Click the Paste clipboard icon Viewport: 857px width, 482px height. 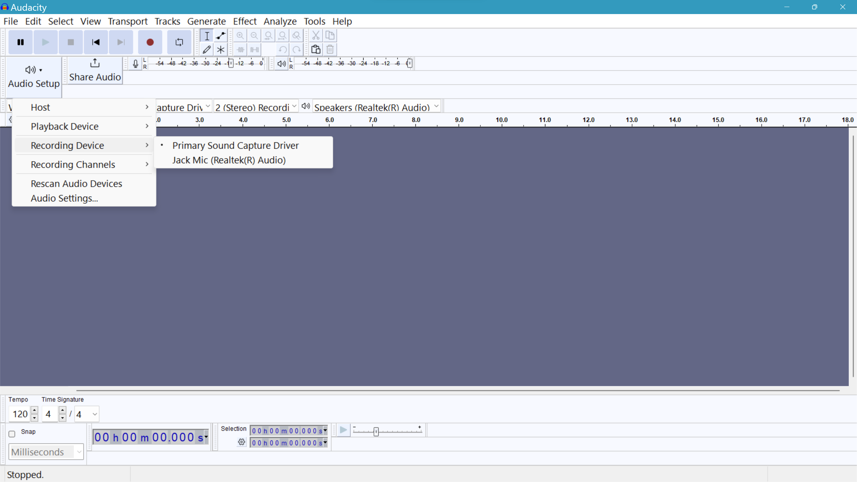(x=316, y=50)
